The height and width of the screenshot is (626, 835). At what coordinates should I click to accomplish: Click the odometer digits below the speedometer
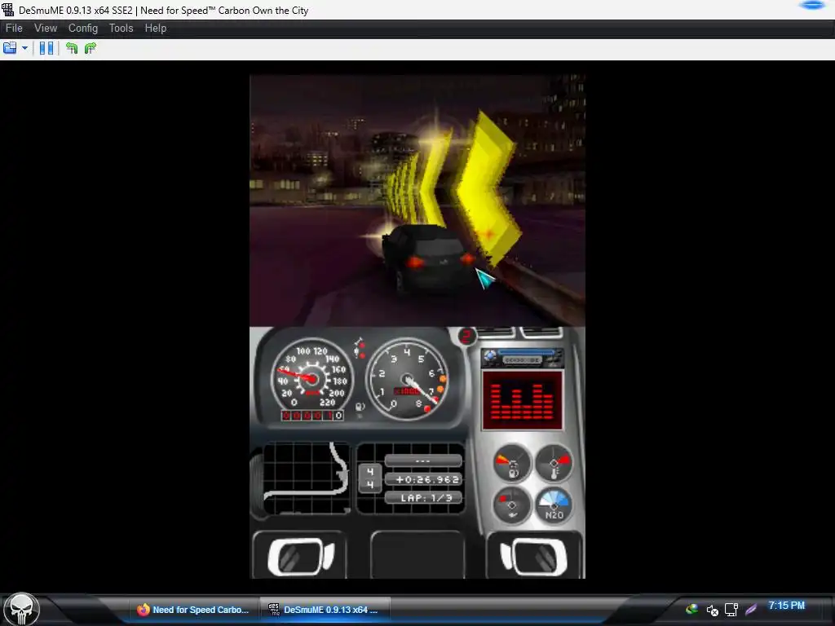pyautogui.click(x=312, y=415)
